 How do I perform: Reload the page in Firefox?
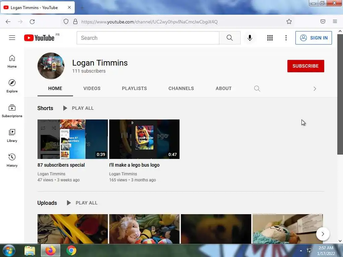32,22
